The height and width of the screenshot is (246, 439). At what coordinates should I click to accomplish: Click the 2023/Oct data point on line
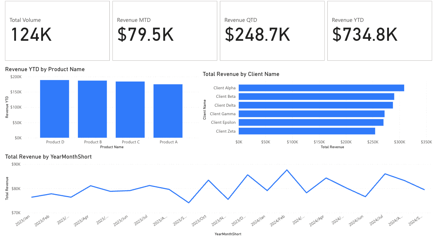(x=208, y=180)
